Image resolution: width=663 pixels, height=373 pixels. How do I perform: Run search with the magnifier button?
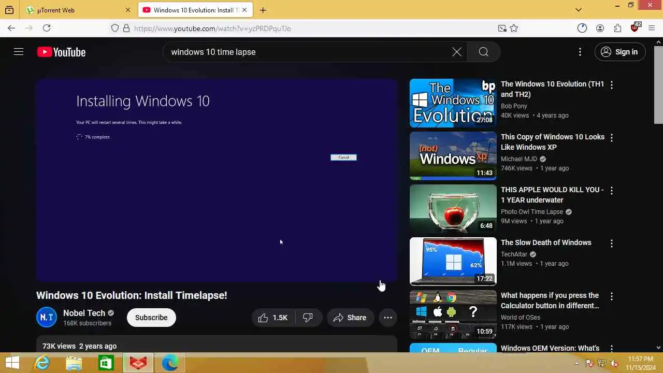click(x=483, y=52)
